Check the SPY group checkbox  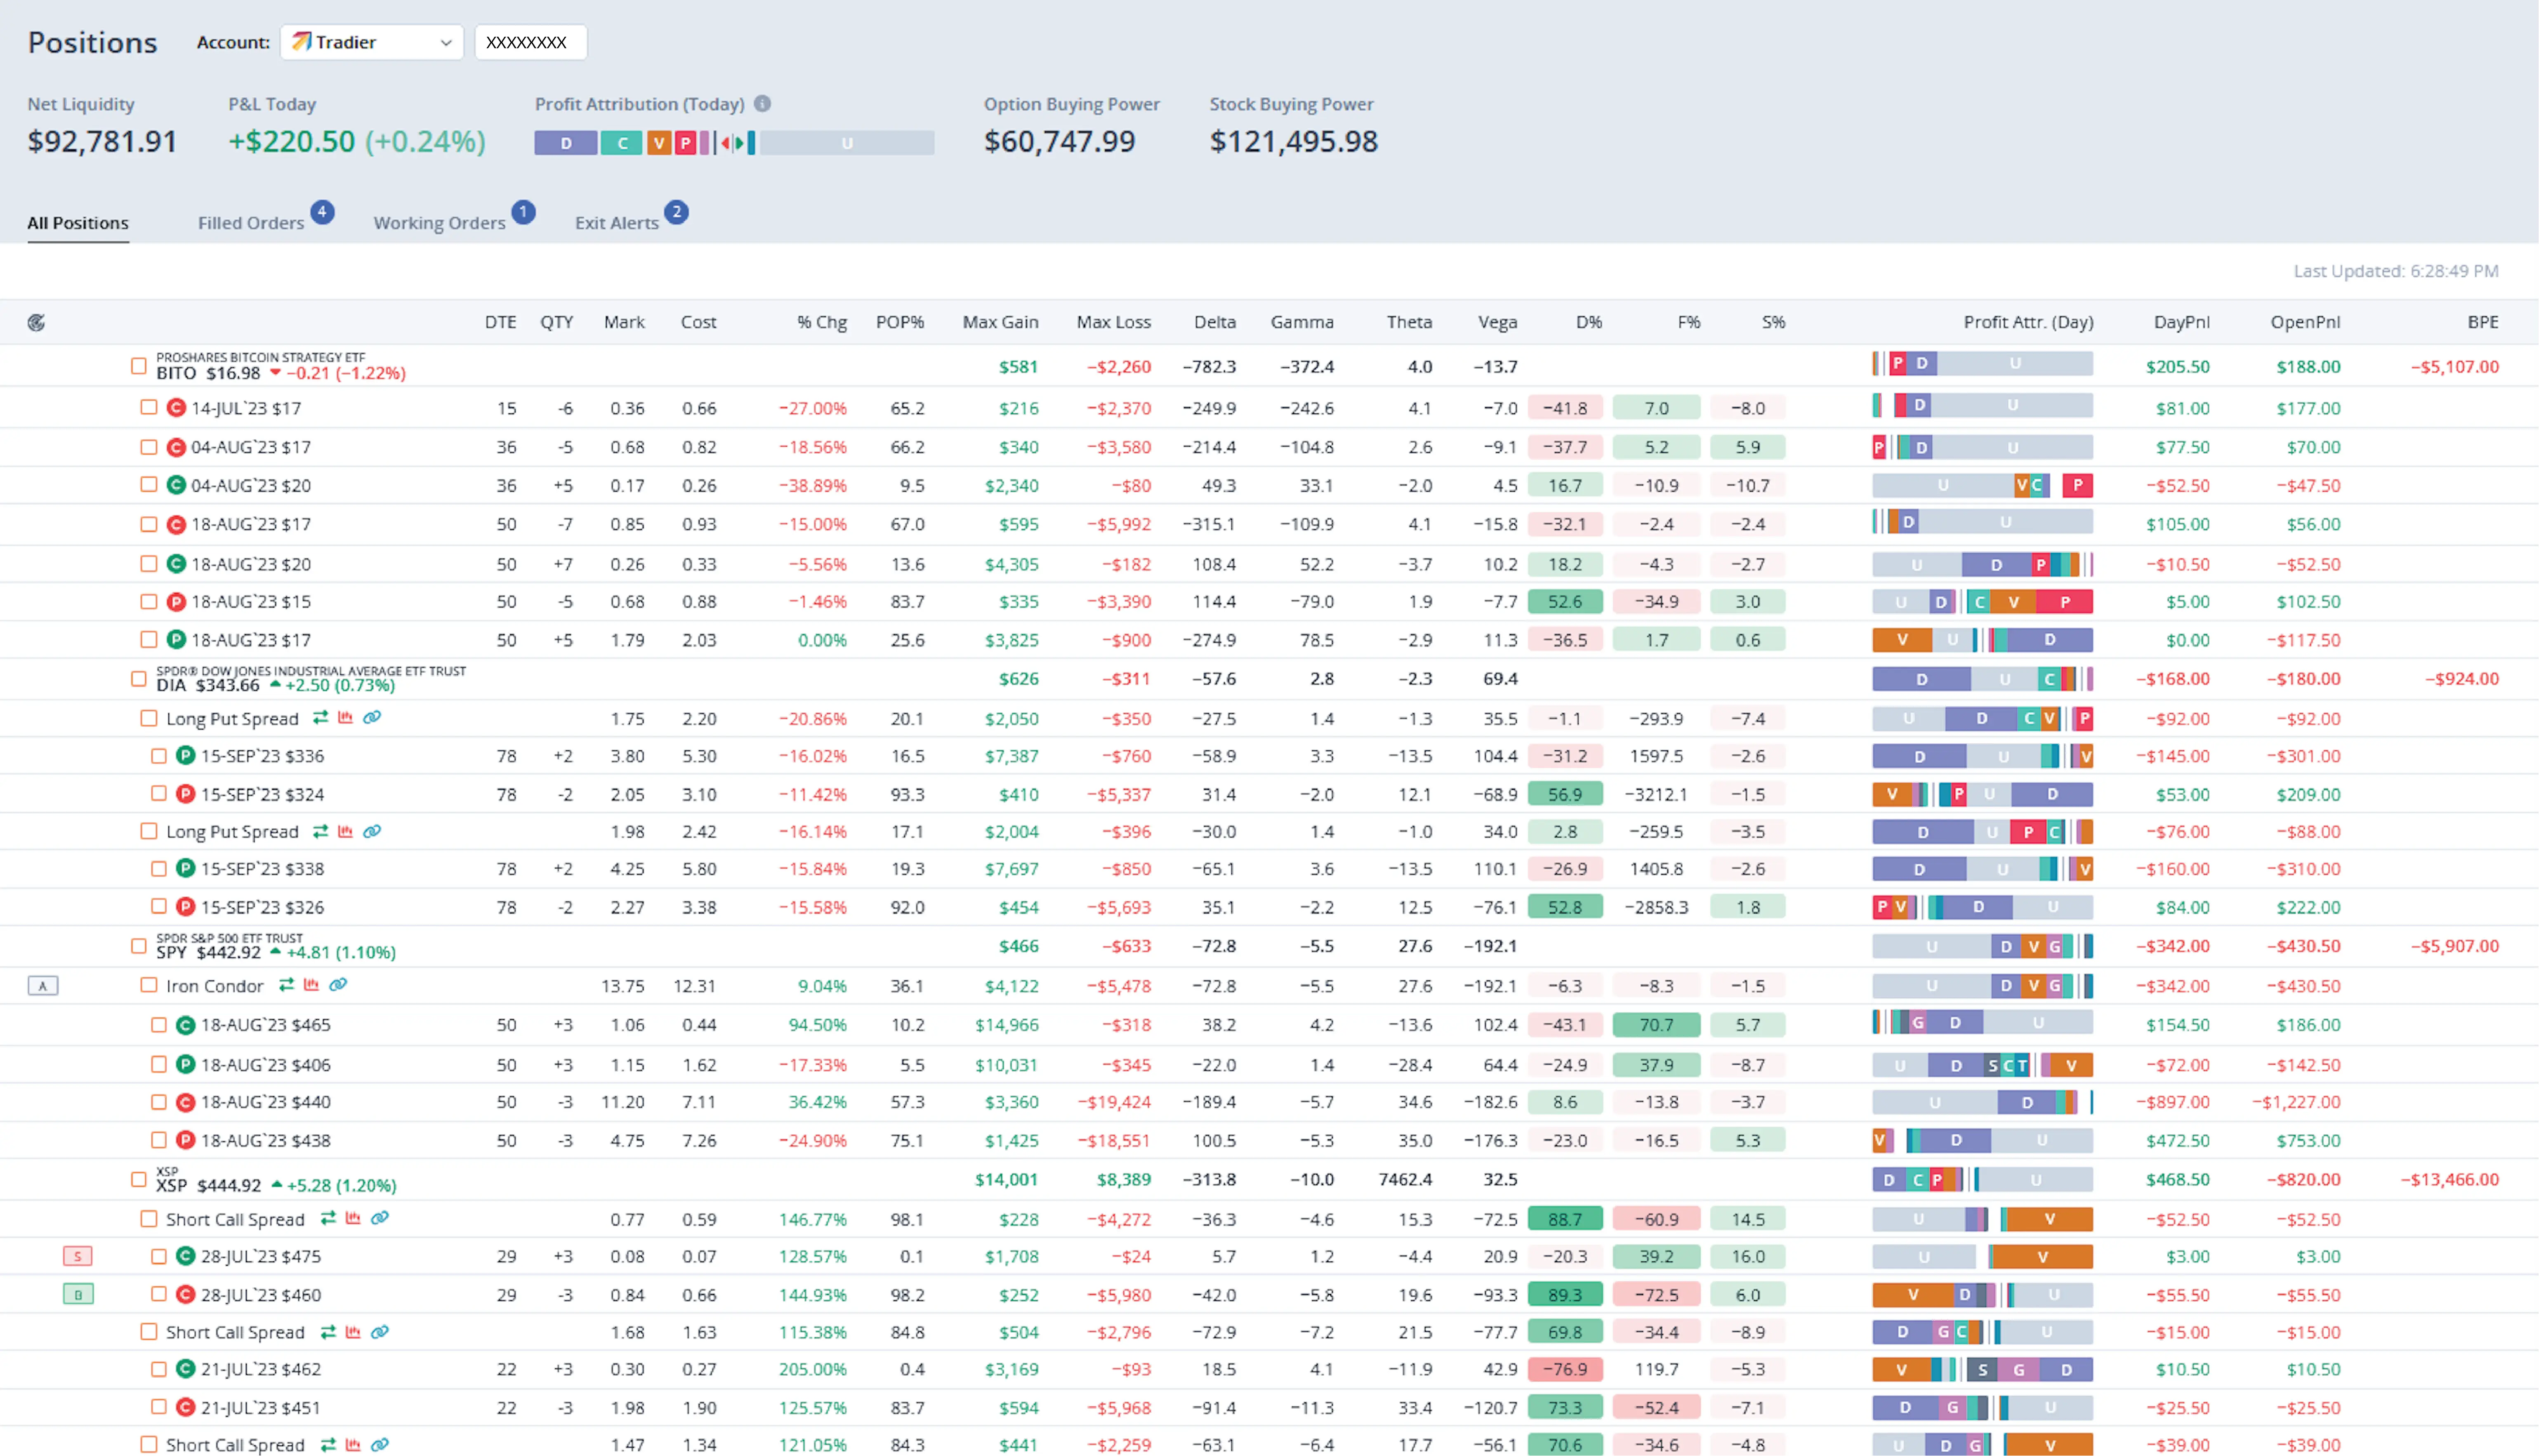coord(139,946)
